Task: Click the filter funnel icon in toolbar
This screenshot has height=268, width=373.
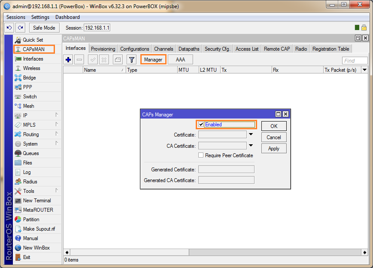Action: (132, 60)
